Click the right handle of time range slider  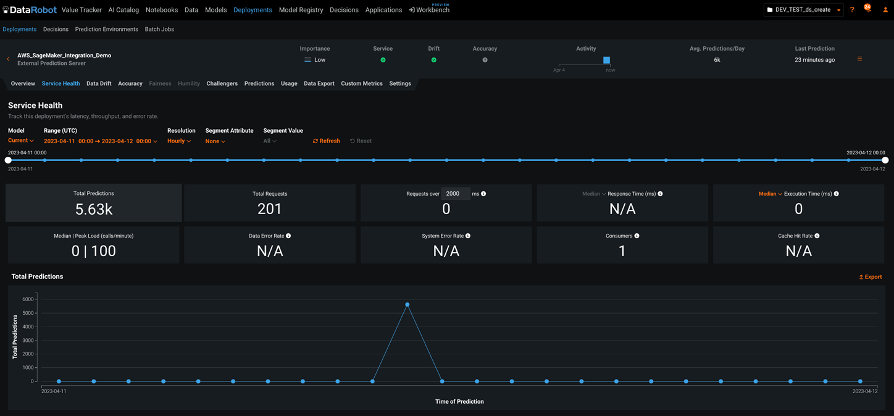click(x=885, y=160)
